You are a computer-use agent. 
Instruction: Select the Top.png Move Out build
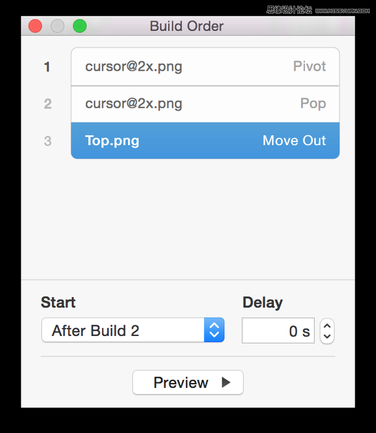click(x=205, y=141)
